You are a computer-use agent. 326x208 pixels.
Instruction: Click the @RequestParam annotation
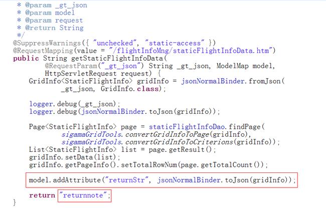click(71, 66)
